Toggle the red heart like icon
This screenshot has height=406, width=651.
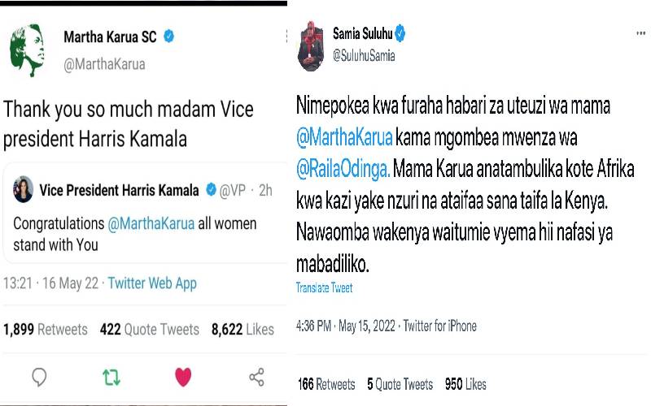183,377
